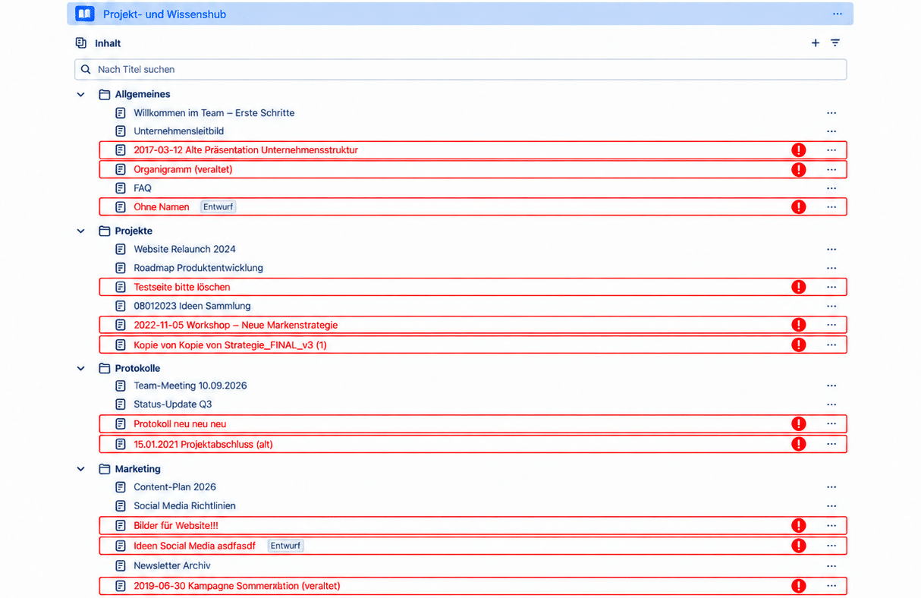Open more actions for Unternehmensleitbild
The height and width of the screenshot is (598, 921).
click(831, 131)
